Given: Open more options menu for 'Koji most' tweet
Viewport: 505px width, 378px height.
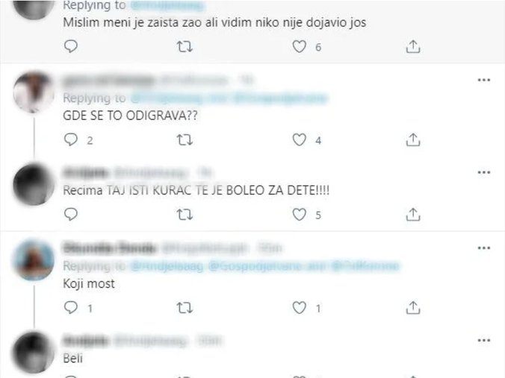Looking at the screenshot, I should (484, 248).
